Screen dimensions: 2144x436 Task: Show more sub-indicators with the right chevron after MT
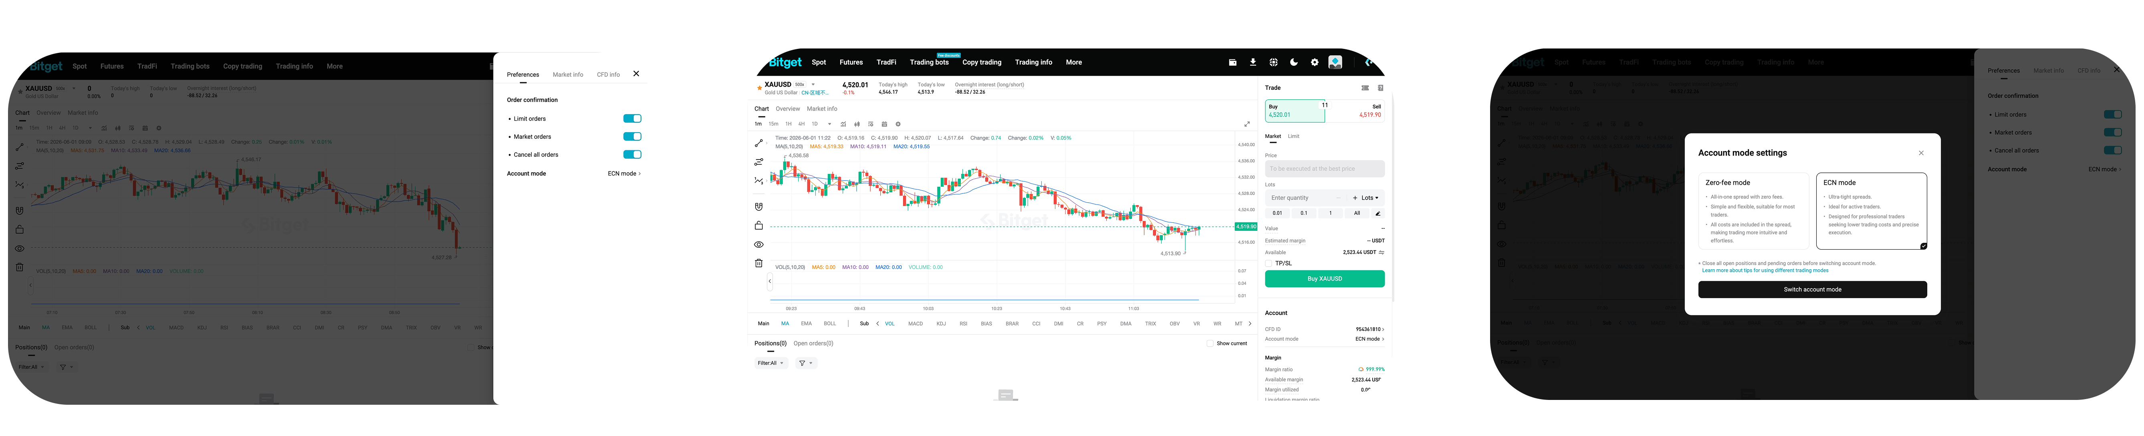point(1249,324)
